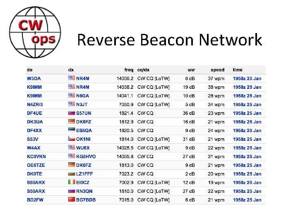Select frequency value 7030.9

[126, 104]
